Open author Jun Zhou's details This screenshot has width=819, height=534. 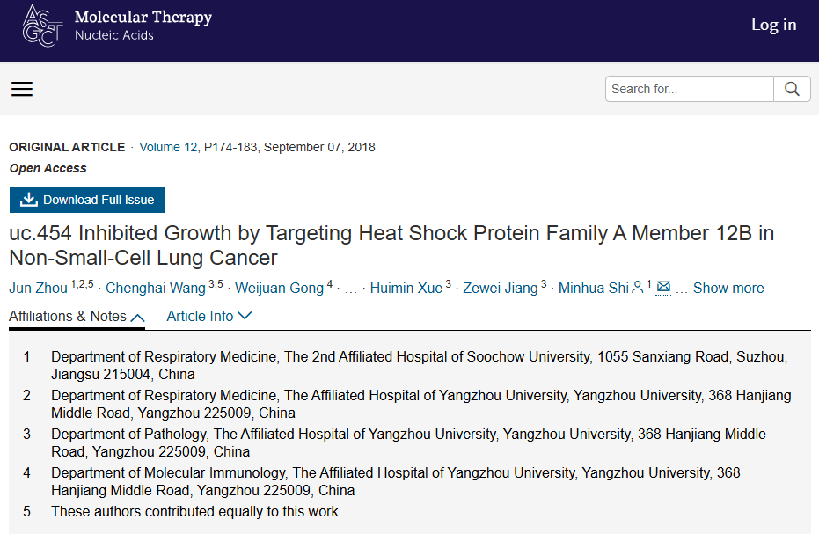point(38,288)
